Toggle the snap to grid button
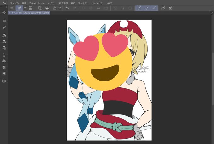The height and width of the screenshot is (144, 214). 154,8
